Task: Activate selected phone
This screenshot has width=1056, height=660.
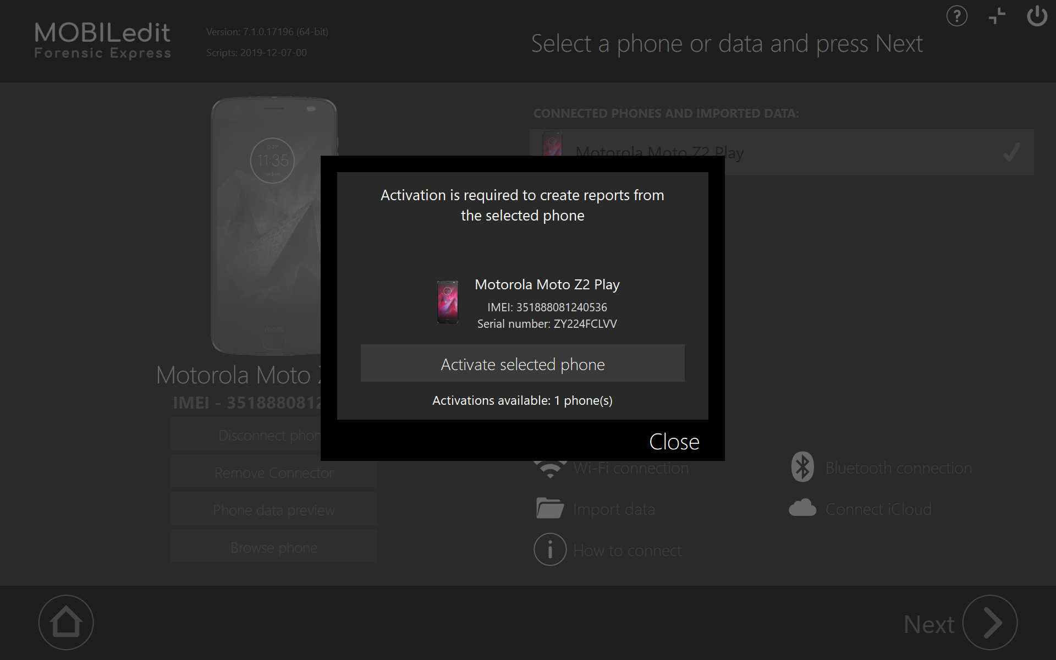Action: pos(522,363)
